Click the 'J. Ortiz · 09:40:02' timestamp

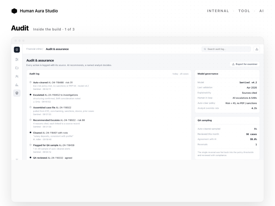coord(42,102)
